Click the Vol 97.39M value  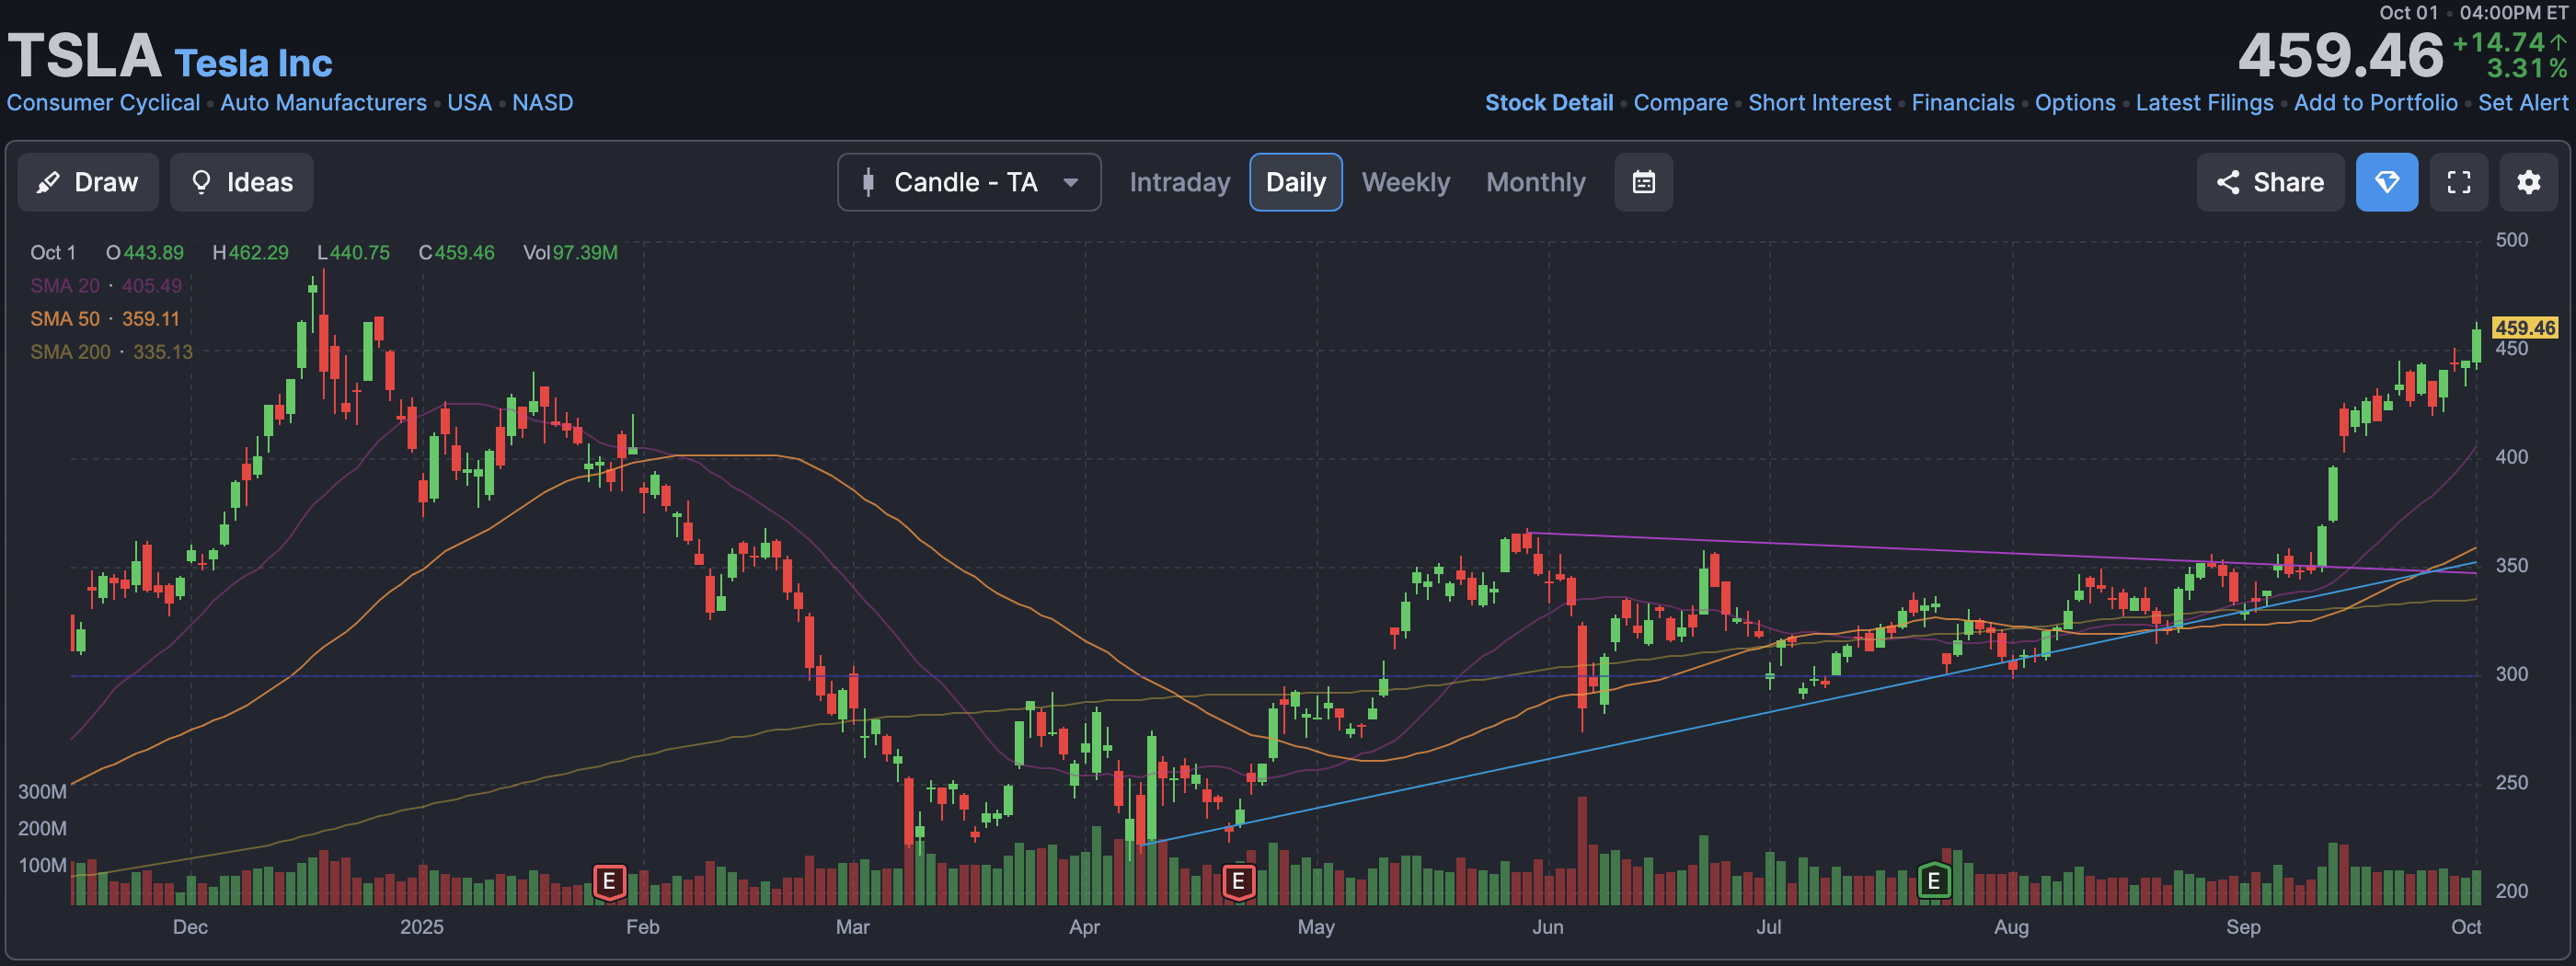tap(570, 253)
